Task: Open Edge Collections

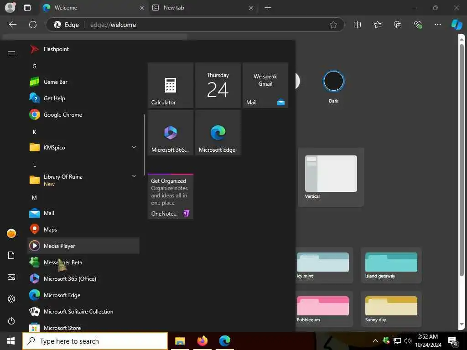Action: [398, 25]
